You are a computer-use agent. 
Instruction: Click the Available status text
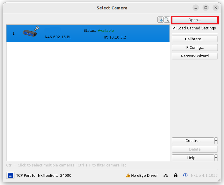106,31
